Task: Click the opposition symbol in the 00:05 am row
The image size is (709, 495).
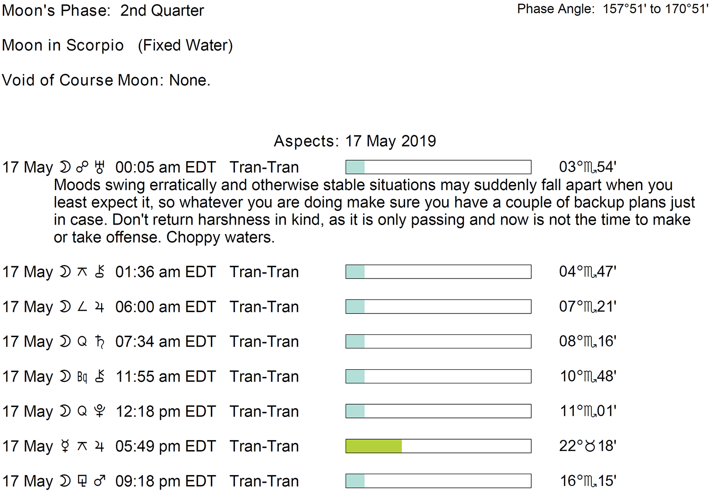Action: [82, 167]
